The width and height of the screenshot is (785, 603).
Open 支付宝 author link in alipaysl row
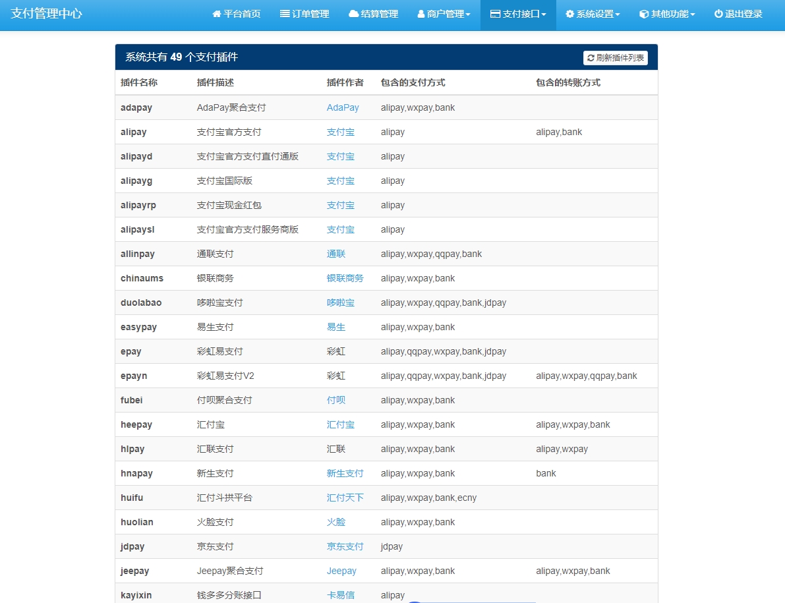[341, 230]
